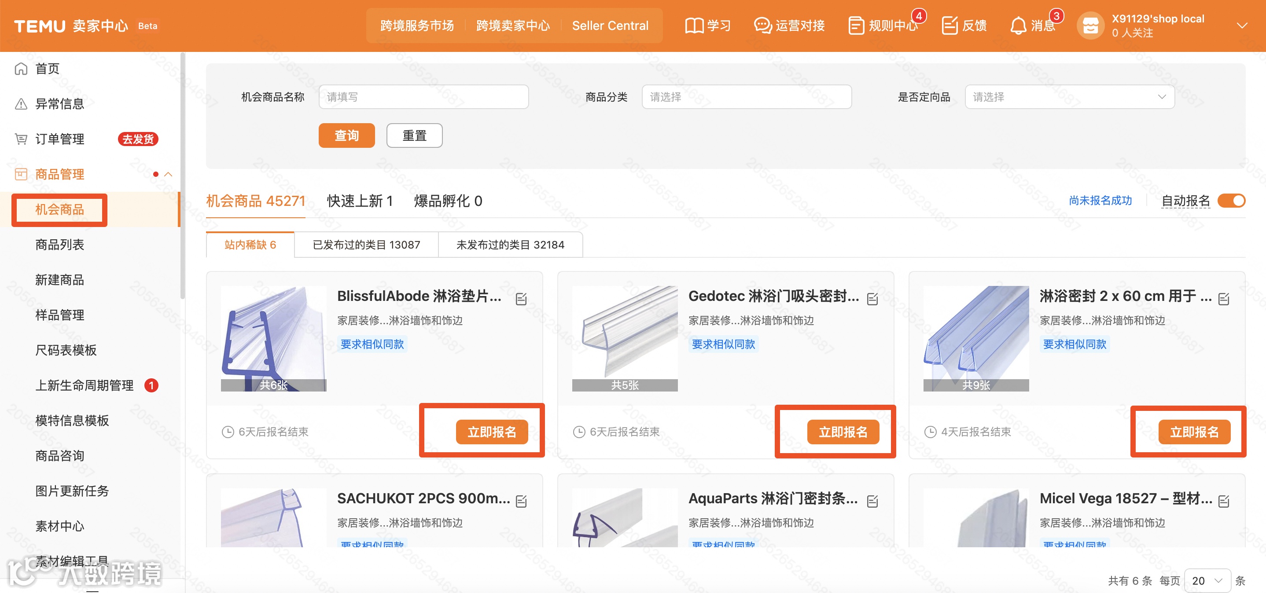
Task: Open the per-page count dropdown showing 20
Action: click(x=1207, y=580)
